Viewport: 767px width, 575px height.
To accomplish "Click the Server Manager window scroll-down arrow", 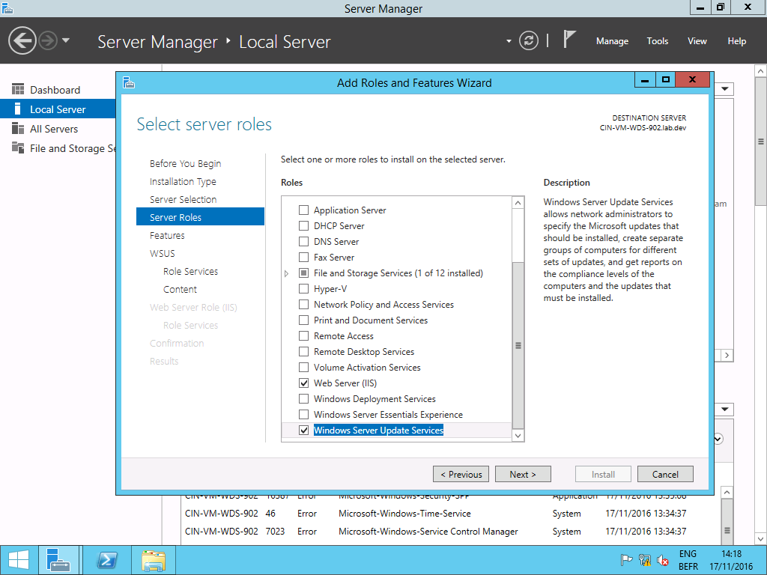I will point(761,539).
